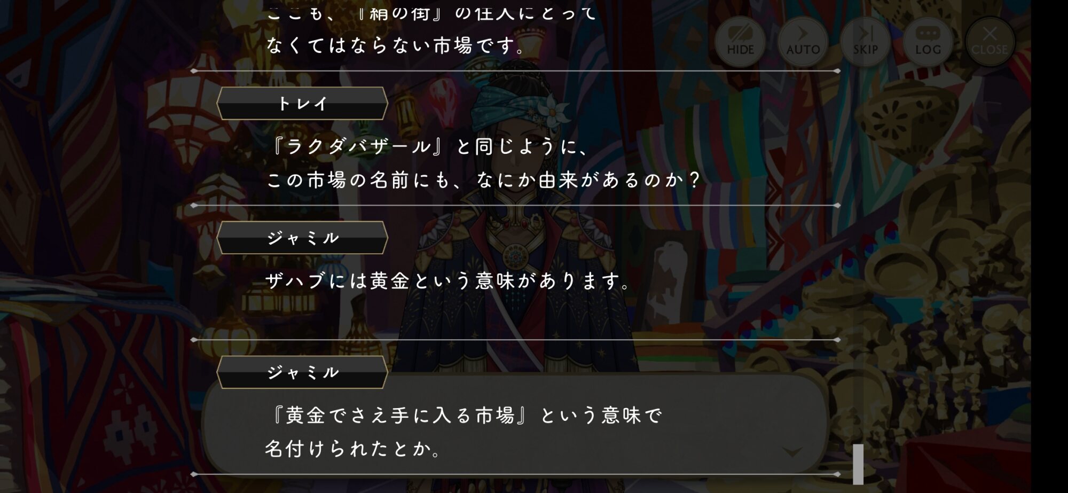Viewport: 1068px width, 493px height.
Task: Close the log with CLOSE button
Action: [990, 41]
